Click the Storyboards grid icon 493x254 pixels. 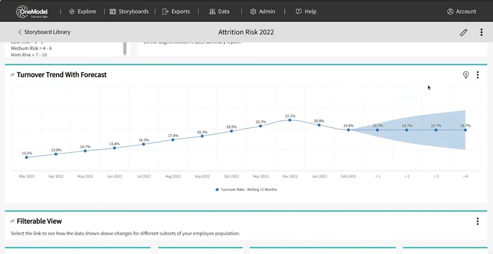click(113, 12)
